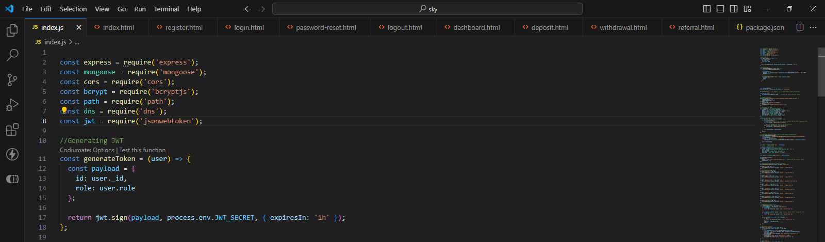Expand the breadcrumb ellipsis after index.js
825x242 pixels.
click(77, 42)
